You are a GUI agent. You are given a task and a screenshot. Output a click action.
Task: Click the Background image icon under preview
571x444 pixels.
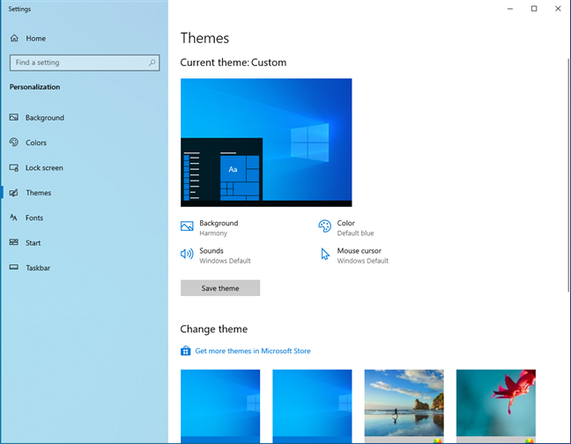pyautogui.click(x=187, y=226)
